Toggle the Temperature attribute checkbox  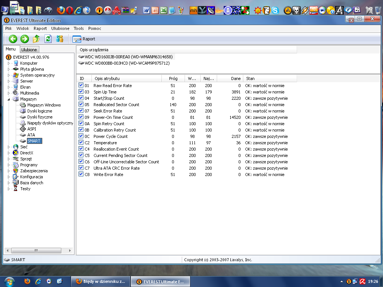click(81, 142)
